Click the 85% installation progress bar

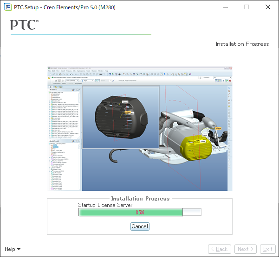(x=140, y=212)
